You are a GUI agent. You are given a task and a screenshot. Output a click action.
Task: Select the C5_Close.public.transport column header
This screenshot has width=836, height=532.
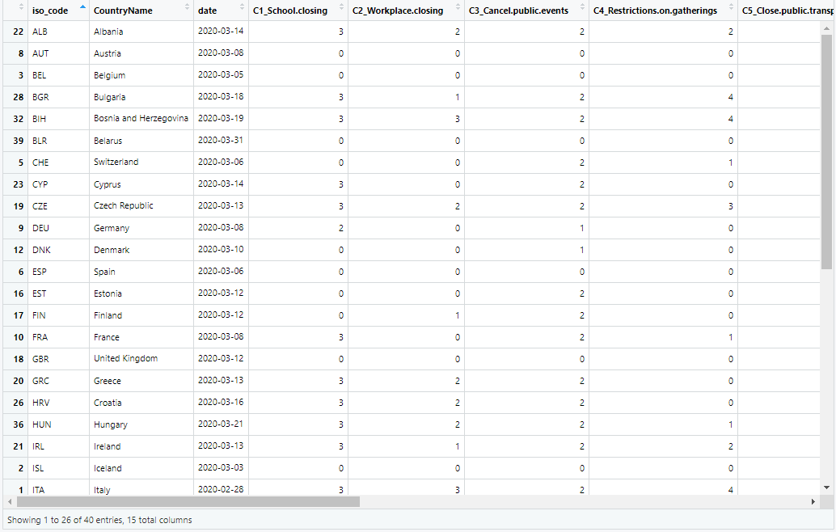click(x=786, y=11)
